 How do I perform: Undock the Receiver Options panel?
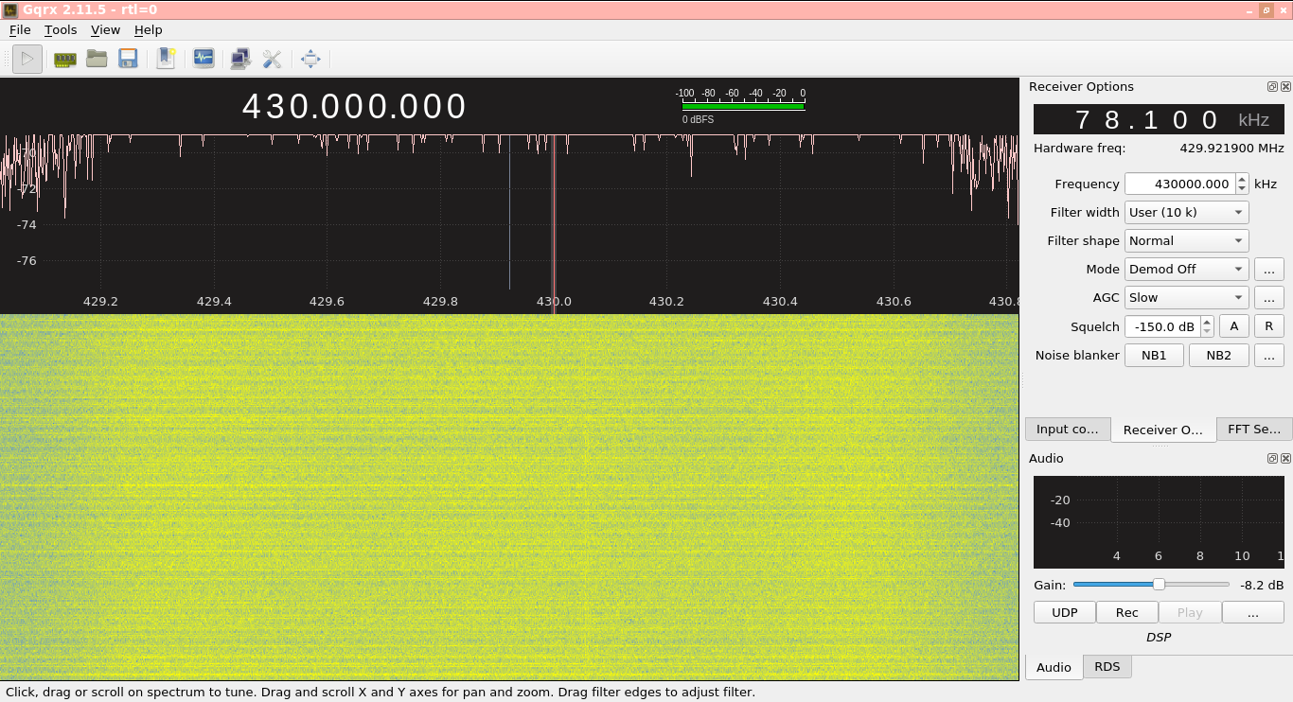tap(1272, 86)
